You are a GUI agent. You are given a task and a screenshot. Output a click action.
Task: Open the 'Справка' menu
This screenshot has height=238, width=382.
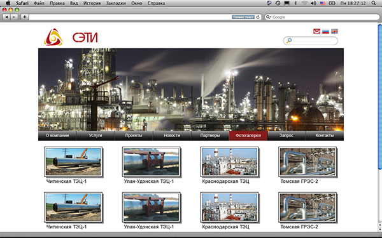156,3
